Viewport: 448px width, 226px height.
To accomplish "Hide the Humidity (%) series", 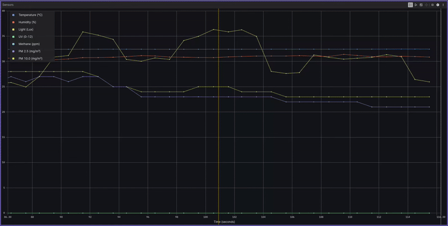I will click(x=27, y=22).
